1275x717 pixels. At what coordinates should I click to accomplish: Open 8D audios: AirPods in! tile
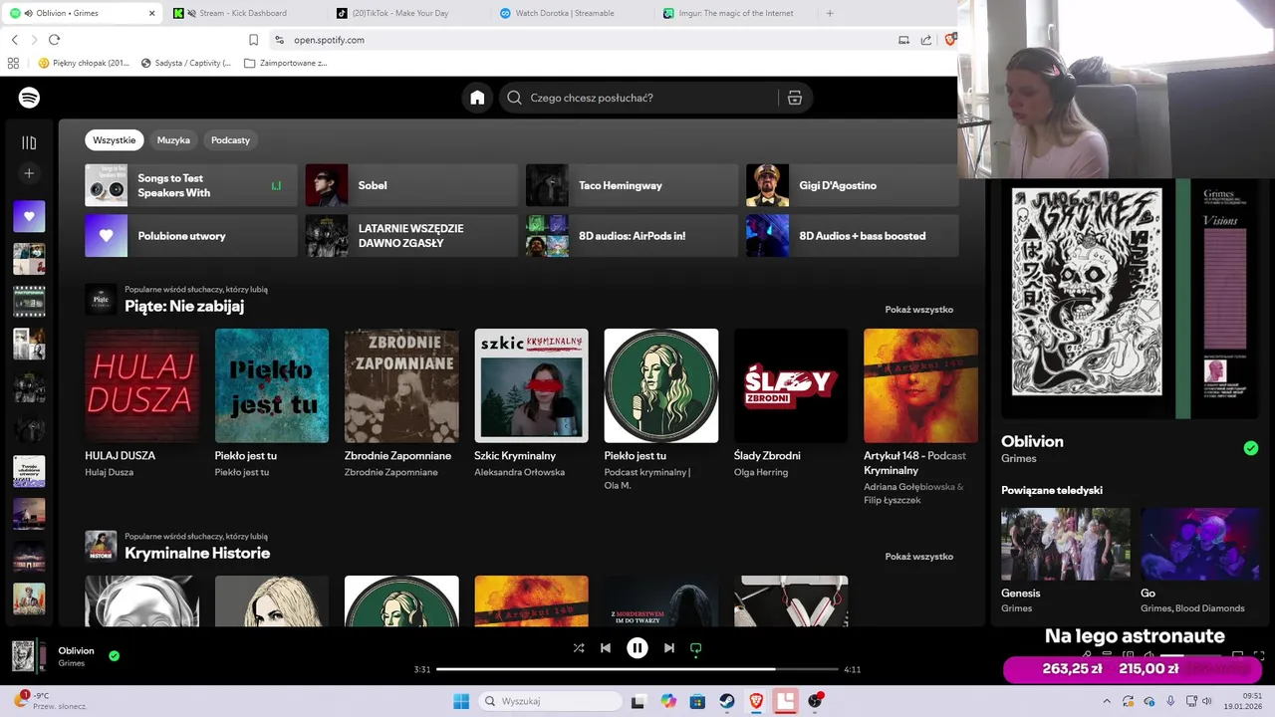point(633,236)
